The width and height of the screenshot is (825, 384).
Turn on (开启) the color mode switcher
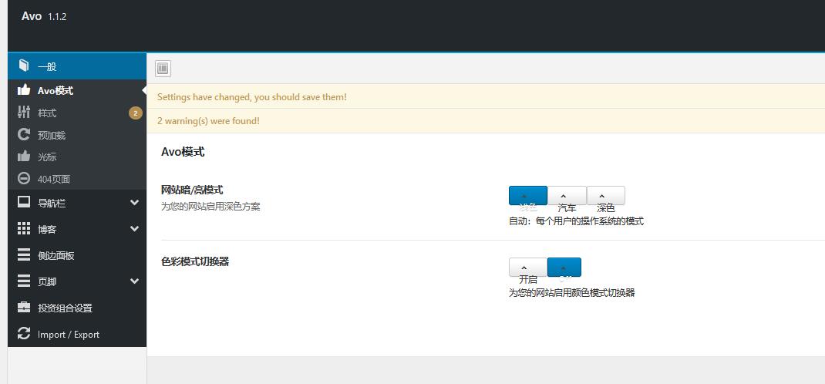point(527,268)
